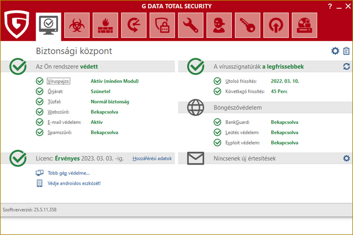This screenshot has height=235, width=353.
Task: Click the large checkmark beside Licenc
Action: coord(18,158)
